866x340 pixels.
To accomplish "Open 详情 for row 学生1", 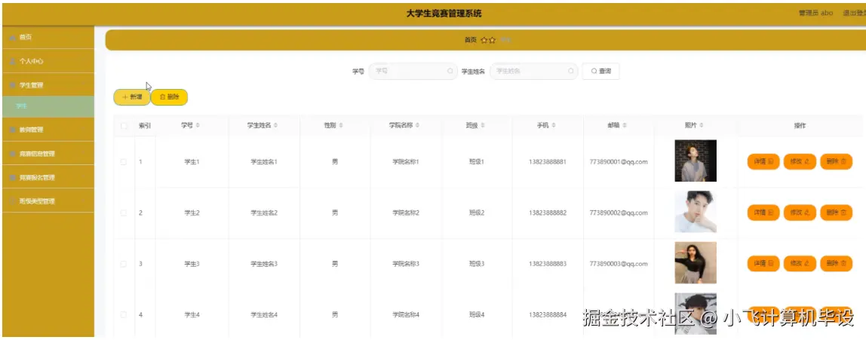I will [x=763, y=162].
